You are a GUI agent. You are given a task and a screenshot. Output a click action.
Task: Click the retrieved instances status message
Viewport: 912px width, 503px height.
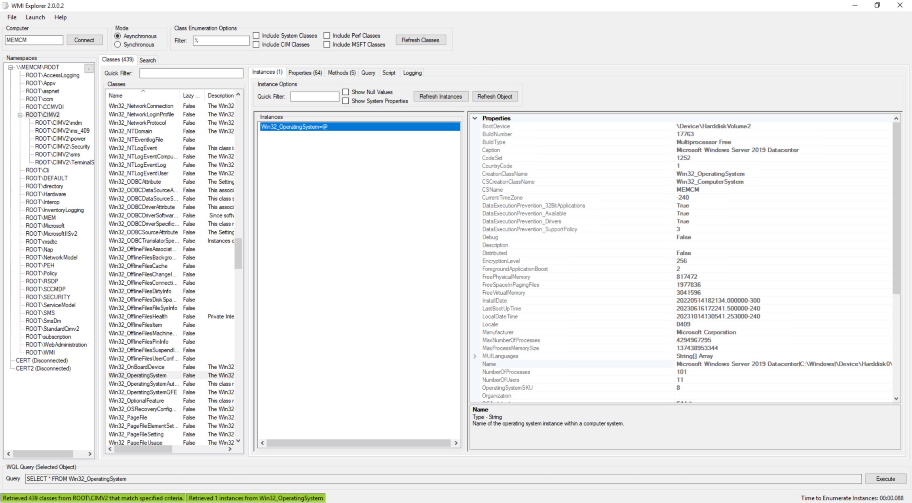256,498
